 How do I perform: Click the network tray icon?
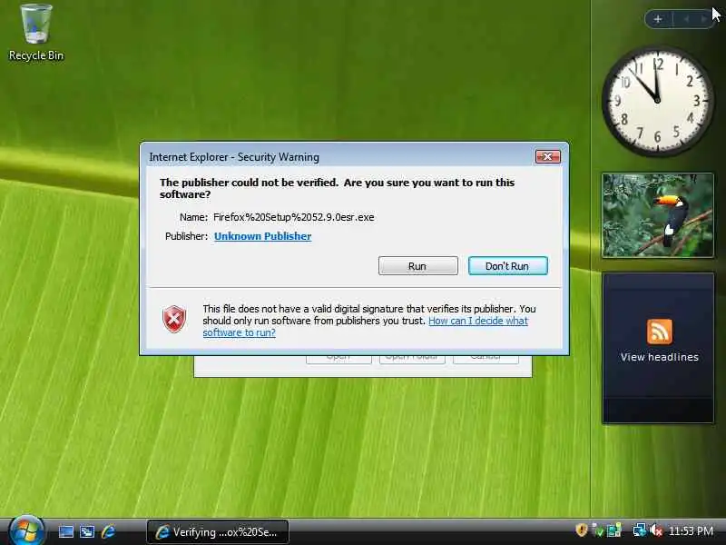[x=639, y=530]
